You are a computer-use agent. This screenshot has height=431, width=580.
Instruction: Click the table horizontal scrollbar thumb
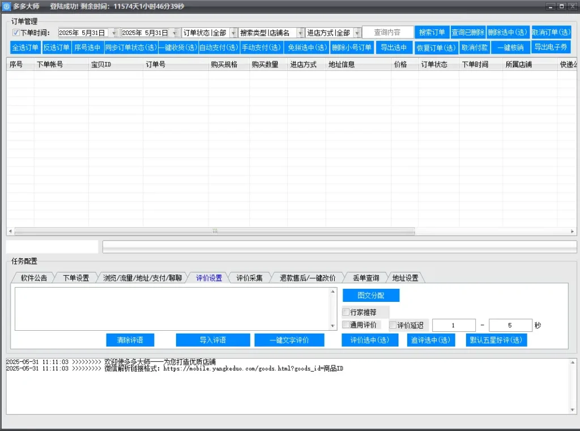tap(215, 231)
